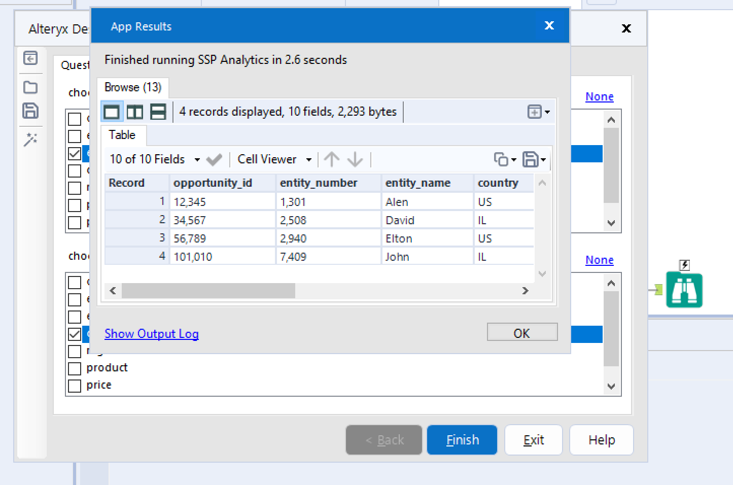This screenshot has width=733, height=485.
Task: Click the Finish button
Action: tap(462, 440)
